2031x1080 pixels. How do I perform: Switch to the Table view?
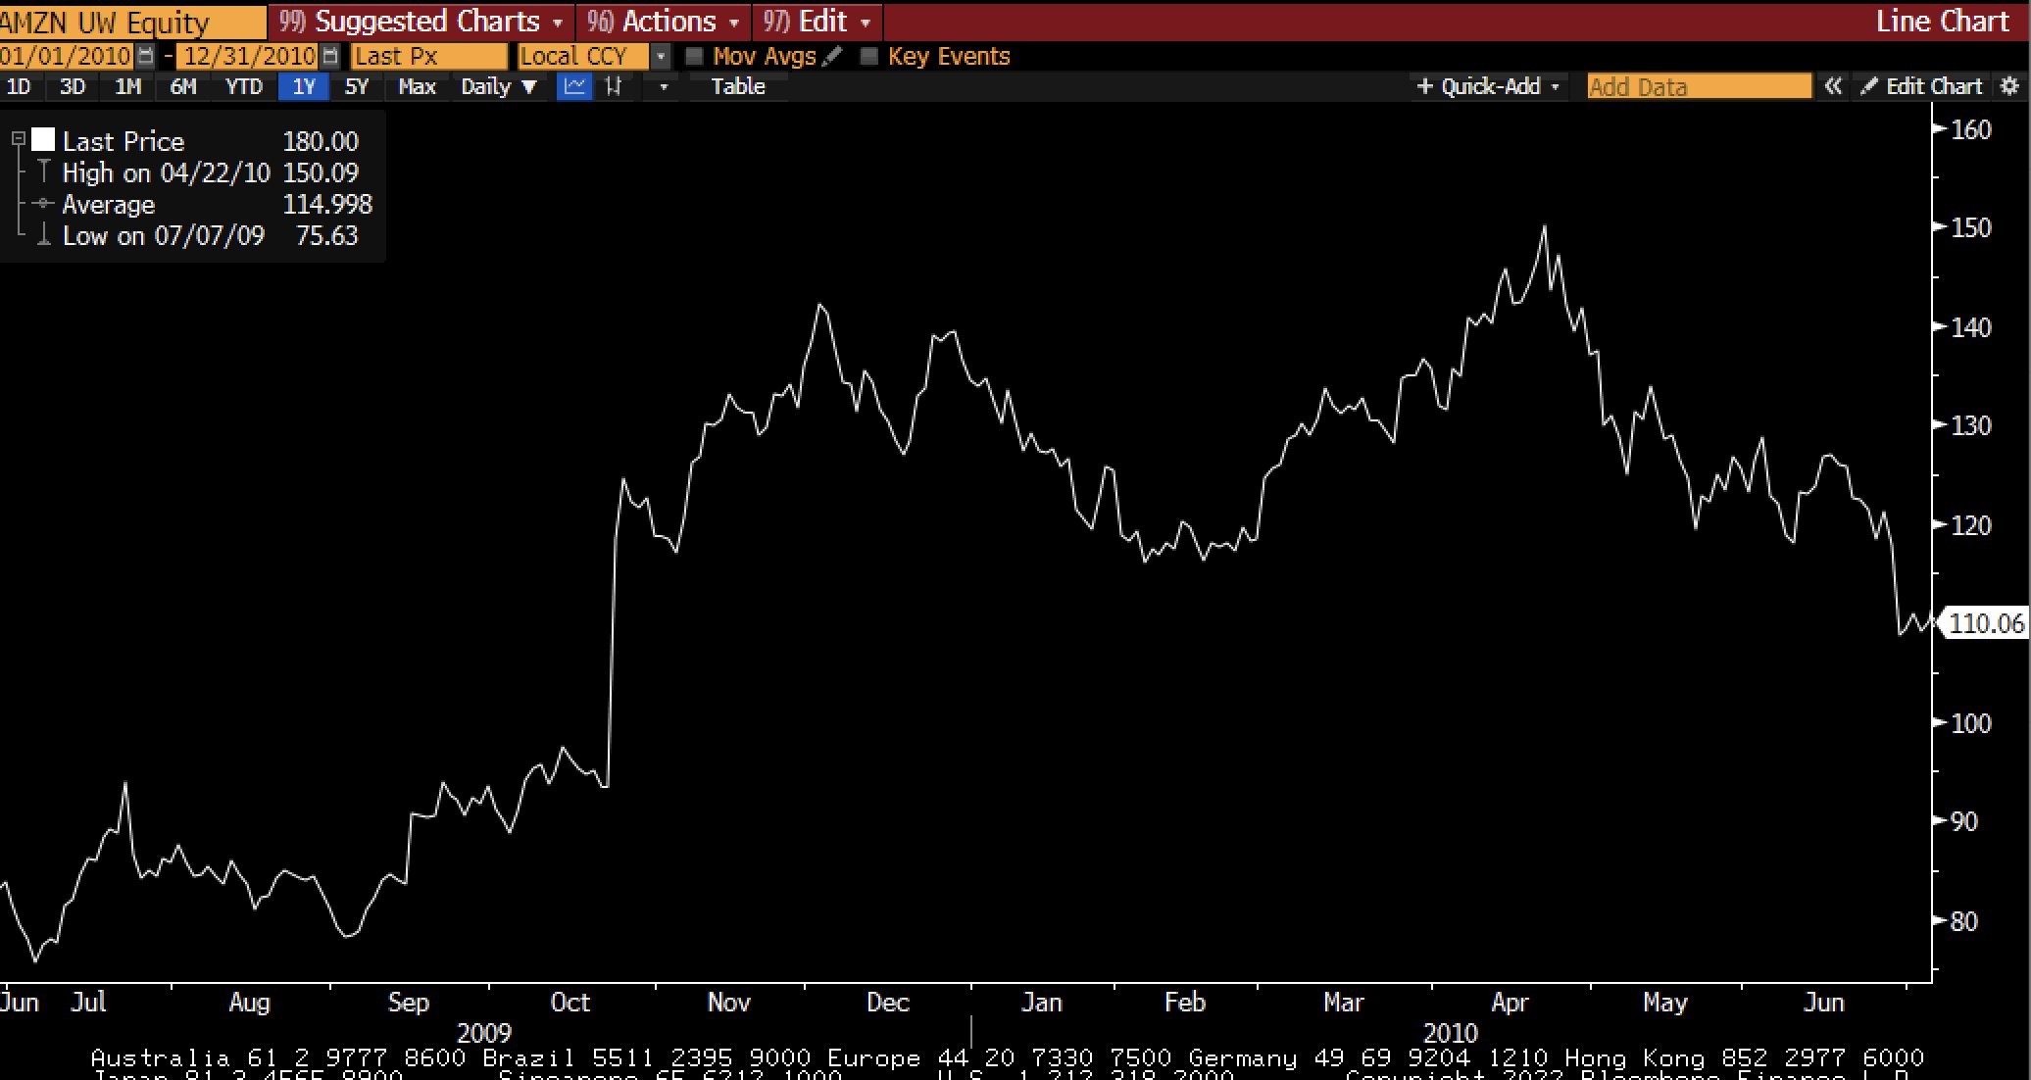(x=737, y=86)
